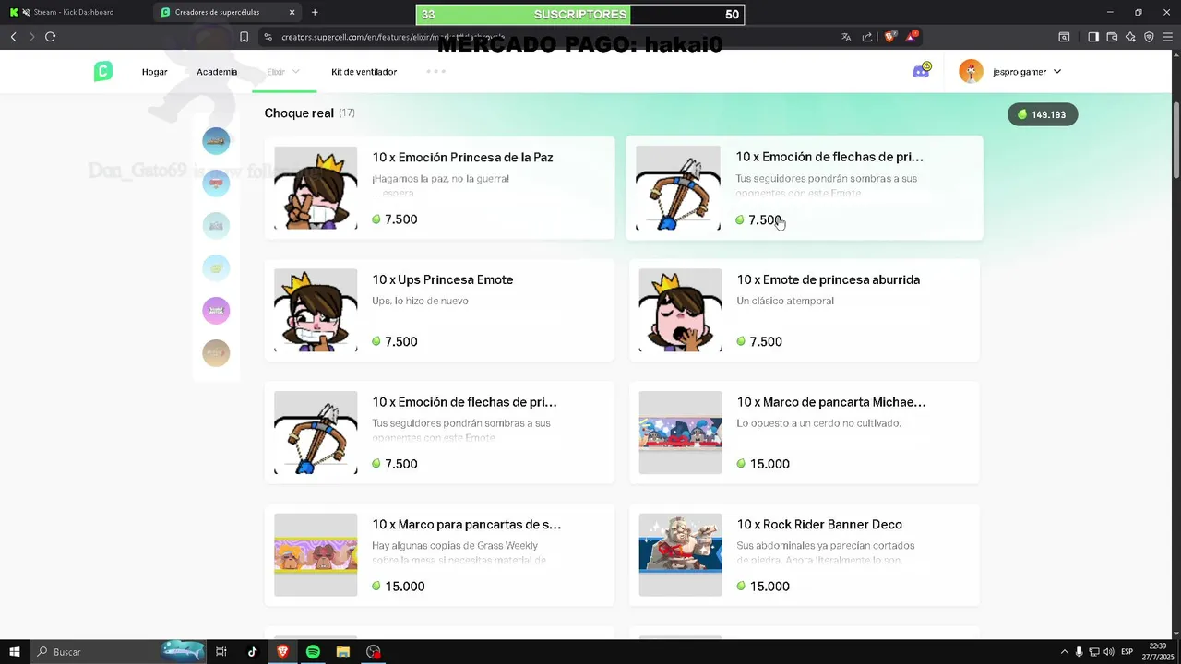Click the share page icon
1181x664 pixels.
click(867, 37)
